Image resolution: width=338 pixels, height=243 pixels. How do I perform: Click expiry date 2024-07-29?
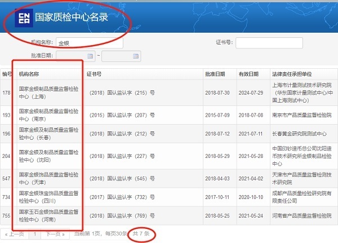(x=251, y=93)
